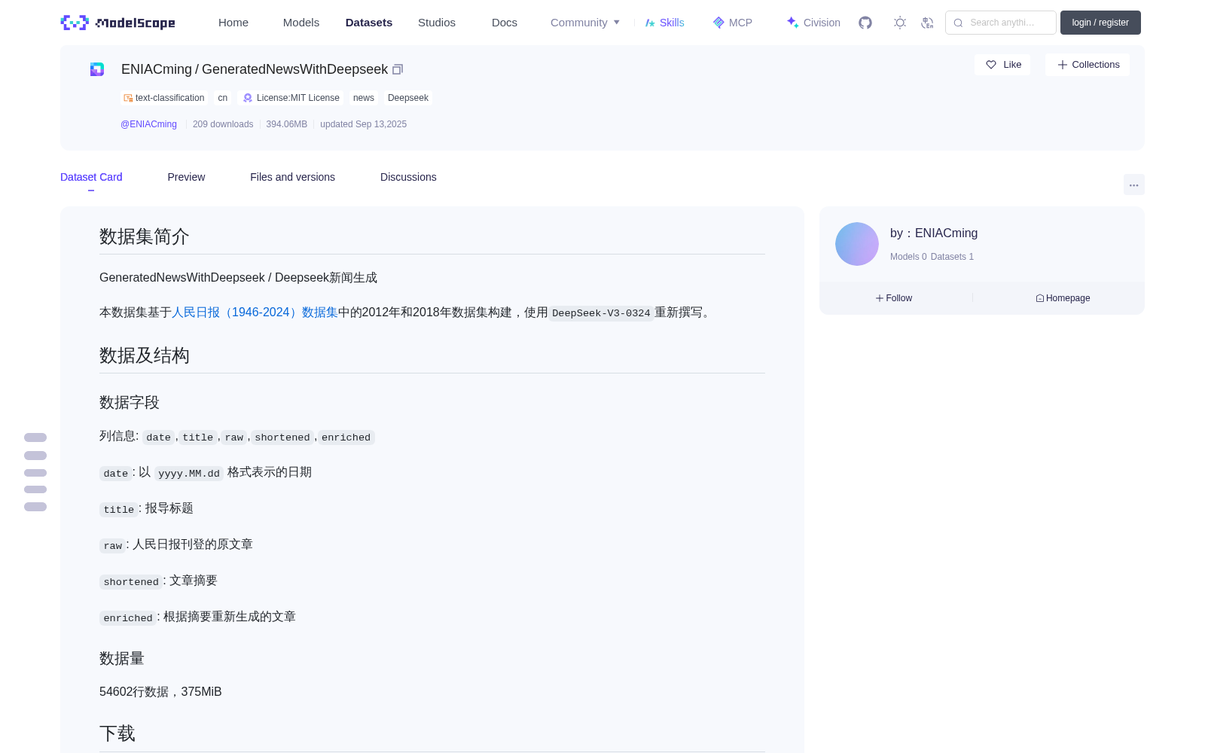Click the 'DeepSeek-V3-0324' code text
This screenshot has width=1205, height=753.
coord(601,313)
